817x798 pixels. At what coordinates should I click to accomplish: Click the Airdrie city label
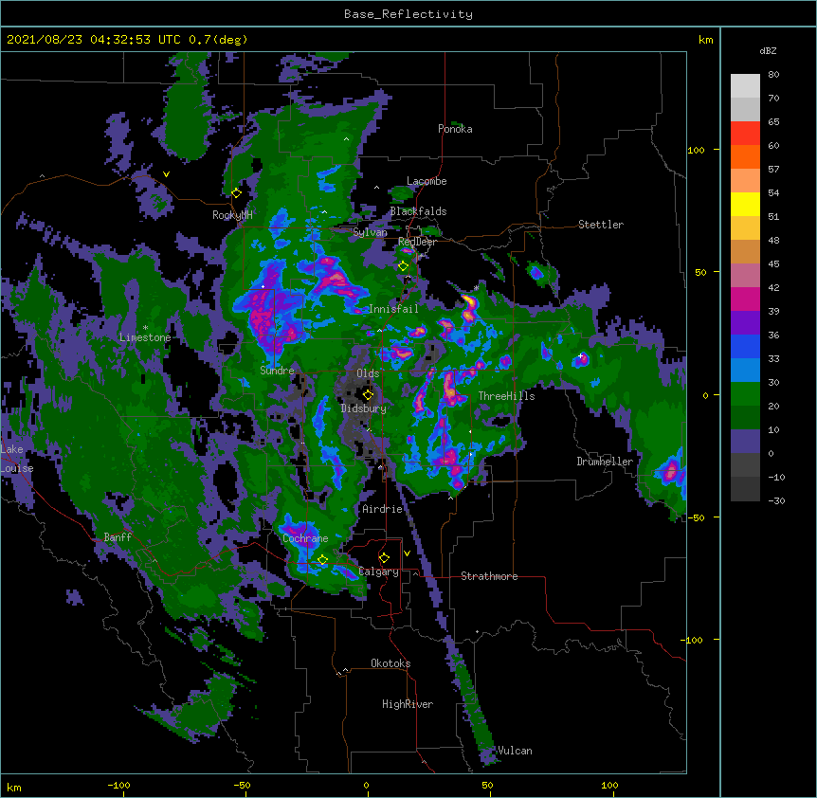(383, 509)
